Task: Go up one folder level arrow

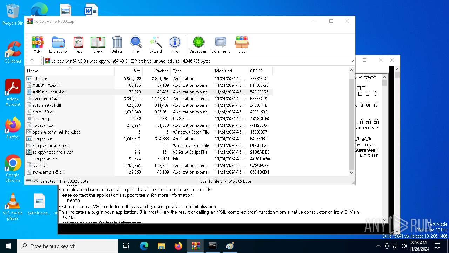Action: coord(32,61)
